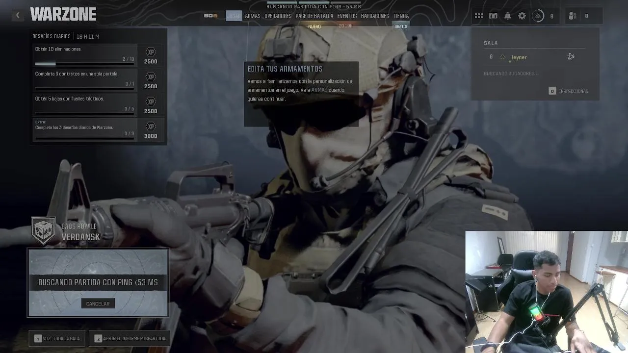Switch to the ARMAS tab
The width and height of the screenshot is (628, 353).
click(253, 16)
